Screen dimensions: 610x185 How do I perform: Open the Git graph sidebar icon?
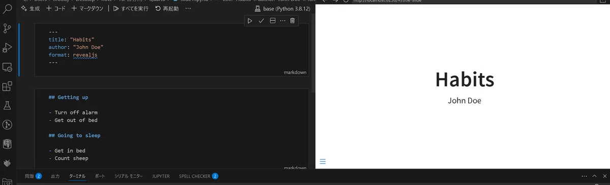(x=7, y=125)
